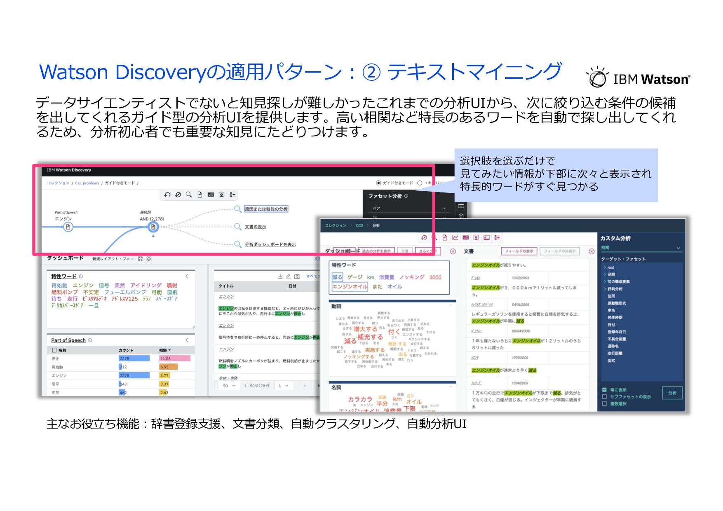Click the pencil edit icon above document list

pos(289,276)
